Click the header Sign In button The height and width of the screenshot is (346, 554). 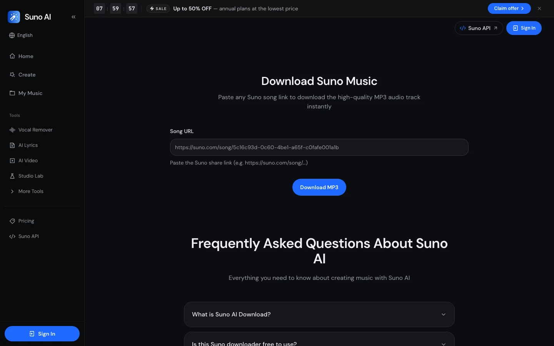click(x=524, y=28)
